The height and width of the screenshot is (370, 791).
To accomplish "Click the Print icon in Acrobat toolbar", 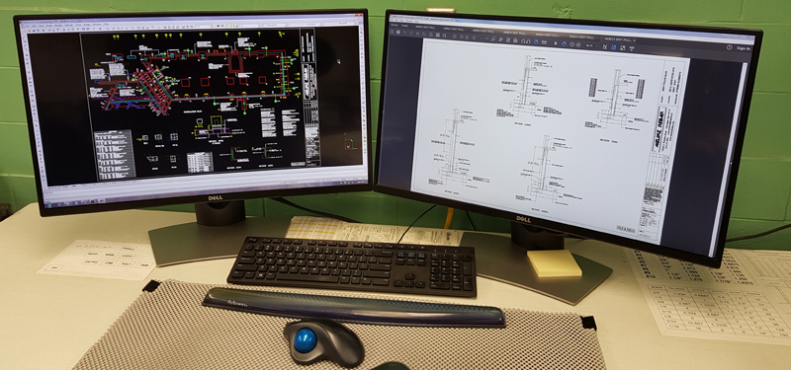I will 398,33.
